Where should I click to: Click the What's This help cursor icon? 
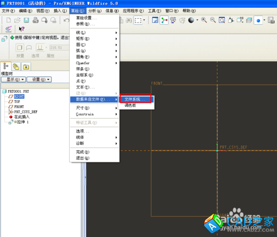pyautogui.click(x=22, y=29)
